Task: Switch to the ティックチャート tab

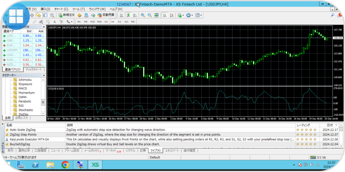Action: click(x=34, y=69)
